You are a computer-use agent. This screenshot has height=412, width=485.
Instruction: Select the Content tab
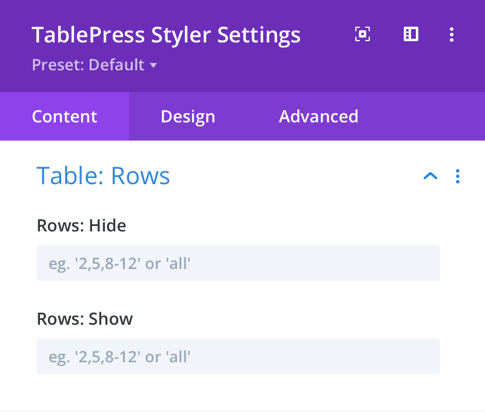(64, 116)
